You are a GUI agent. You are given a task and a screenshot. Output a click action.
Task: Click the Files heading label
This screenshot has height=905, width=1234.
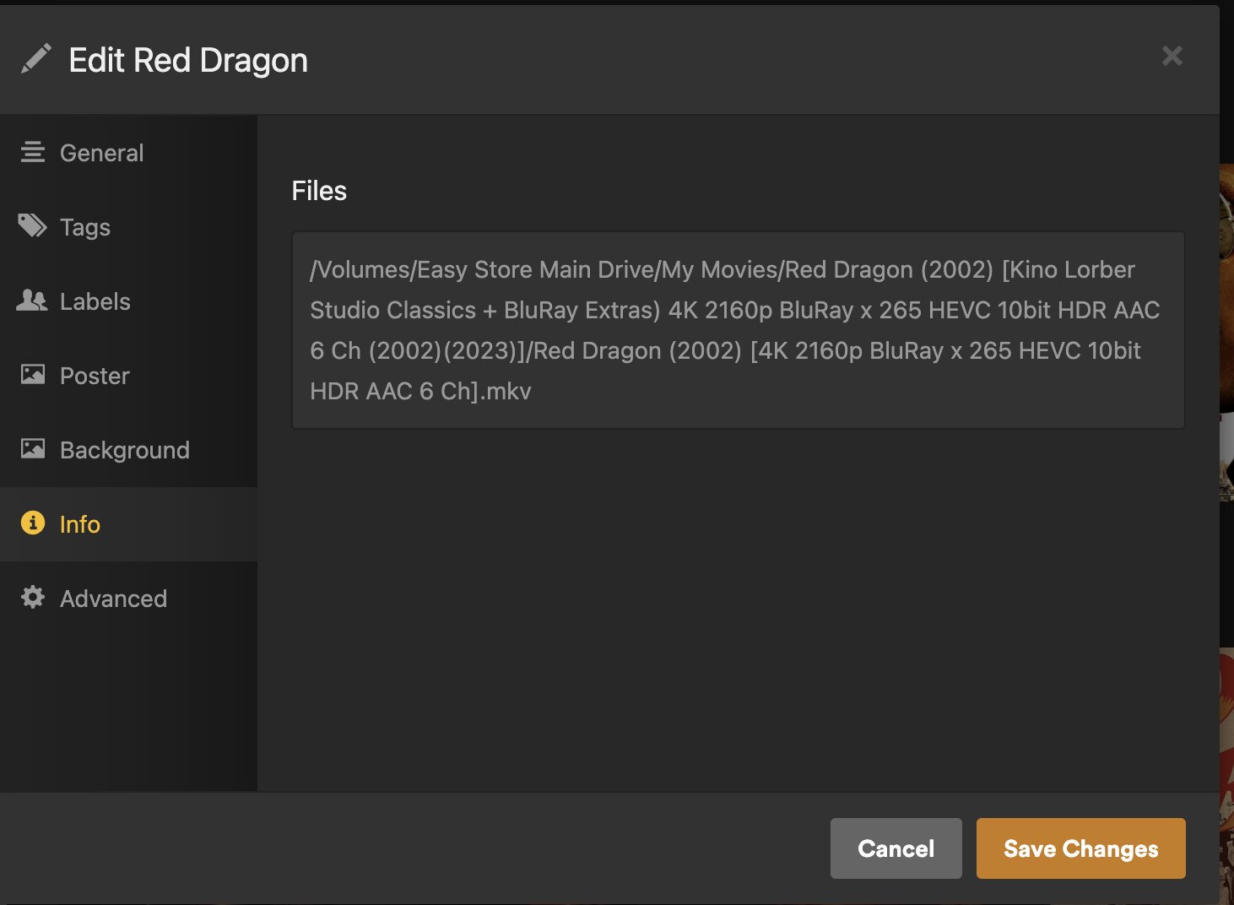(x=318, y=190)
